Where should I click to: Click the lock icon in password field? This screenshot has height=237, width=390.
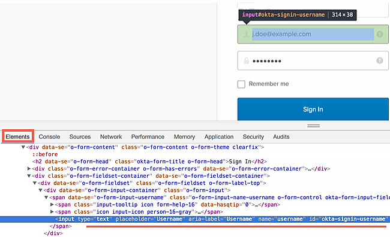(x=246, y=61)
